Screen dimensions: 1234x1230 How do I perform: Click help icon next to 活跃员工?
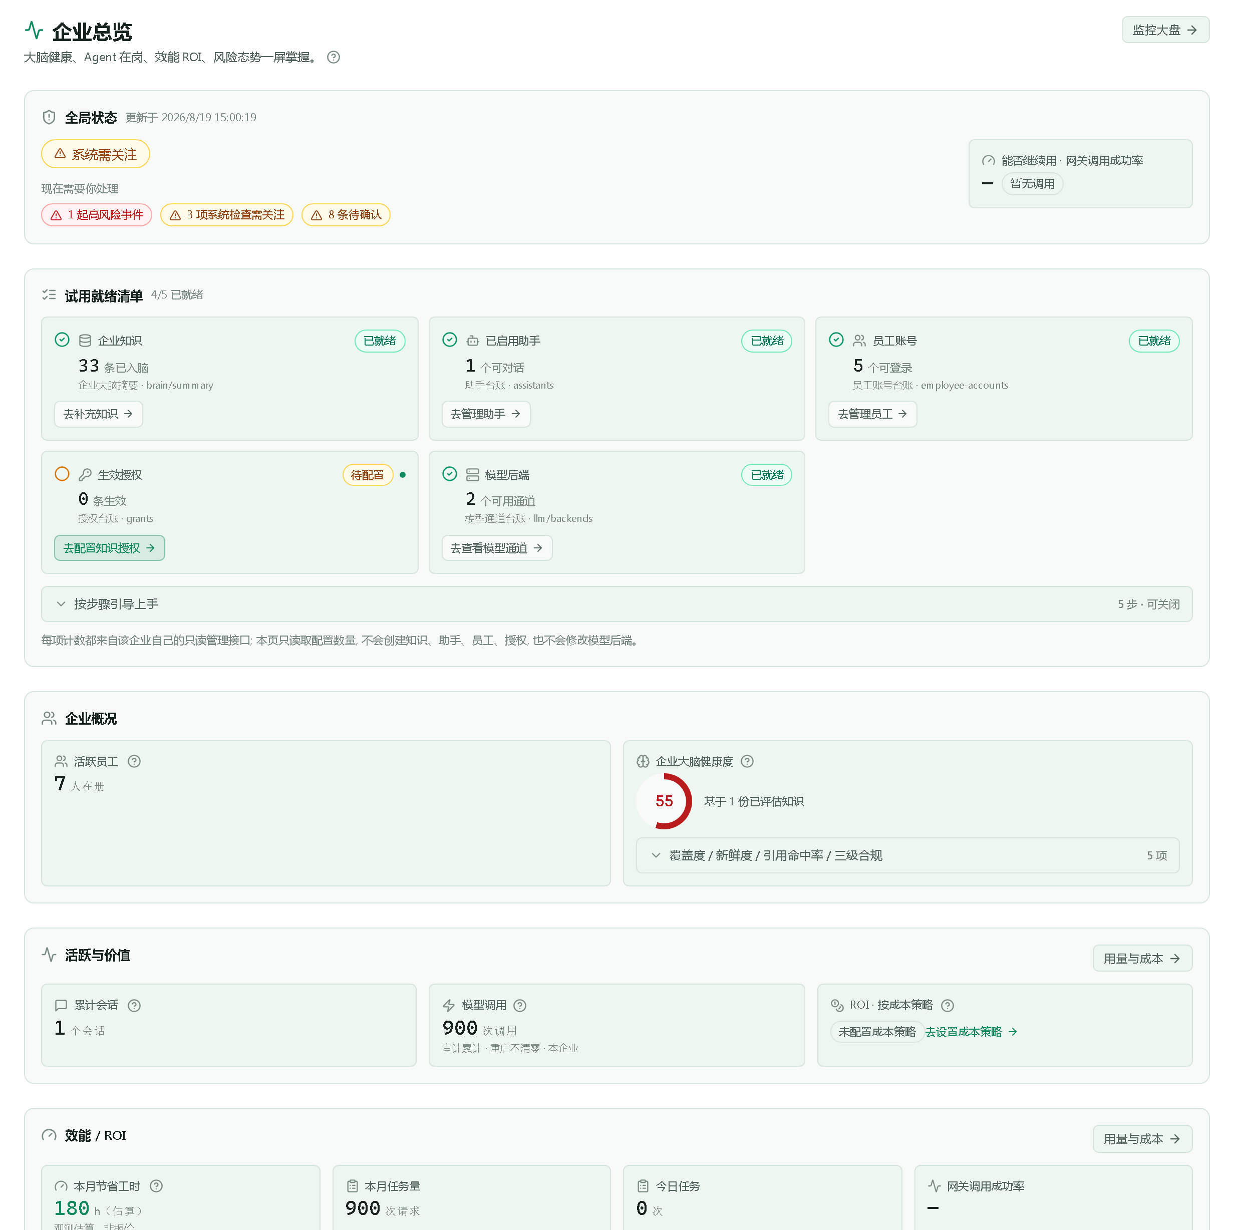pyautogui.click(x=134, y=761)
